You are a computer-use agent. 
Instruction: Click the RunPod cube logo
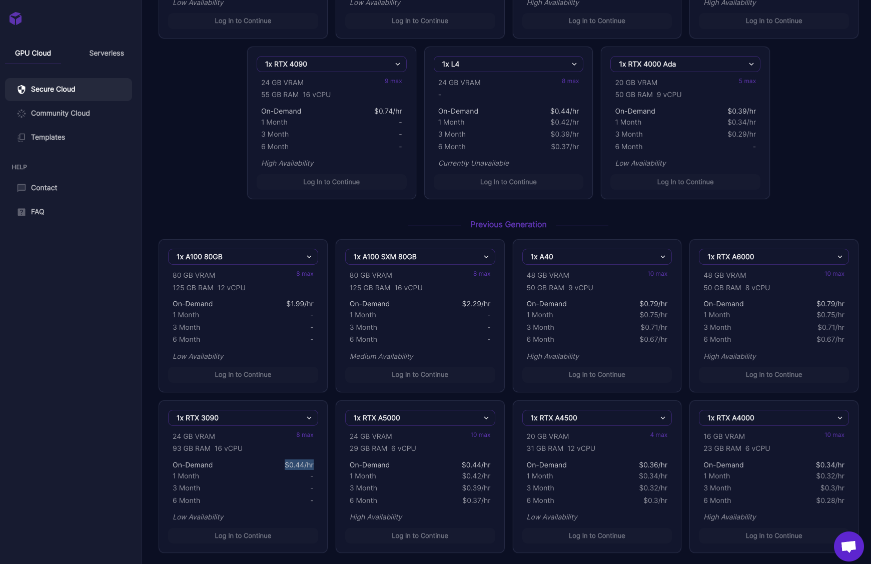16,19
